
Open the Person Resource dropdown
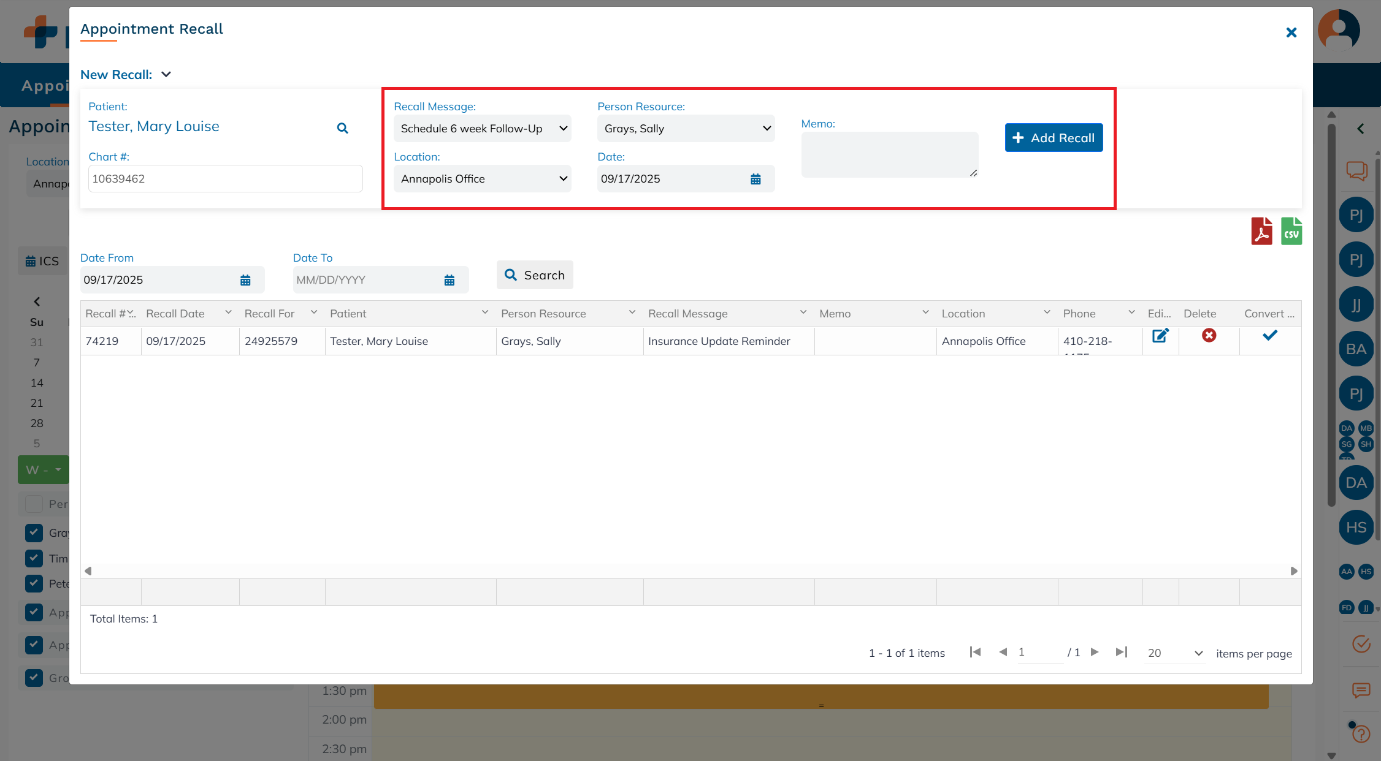coord(686,129)
